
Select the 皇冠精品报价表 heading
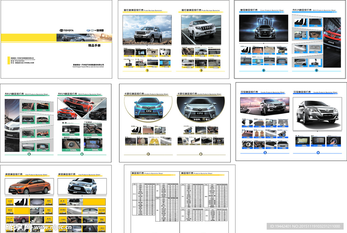(249, 10)
